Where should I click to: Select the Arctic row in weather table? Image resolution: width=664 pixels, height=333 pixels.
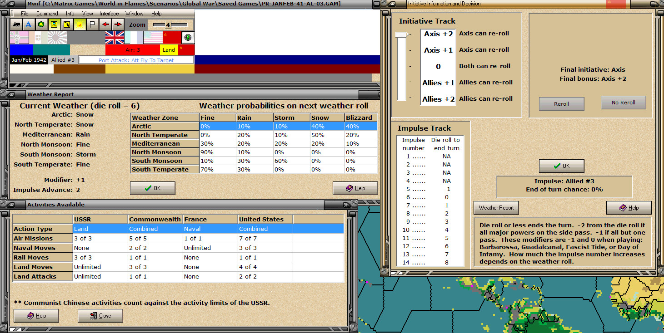(254, 126)
